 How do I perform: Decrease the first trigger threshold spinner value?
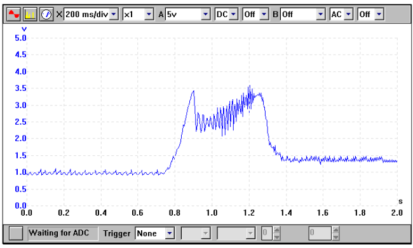coord(276,237)
